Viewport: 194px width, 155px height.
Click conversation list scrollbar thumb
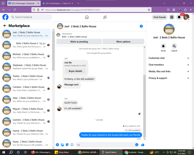[x=53, y=51]
